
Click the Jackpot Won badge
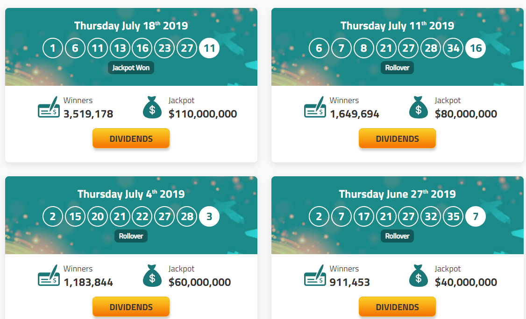131,68
